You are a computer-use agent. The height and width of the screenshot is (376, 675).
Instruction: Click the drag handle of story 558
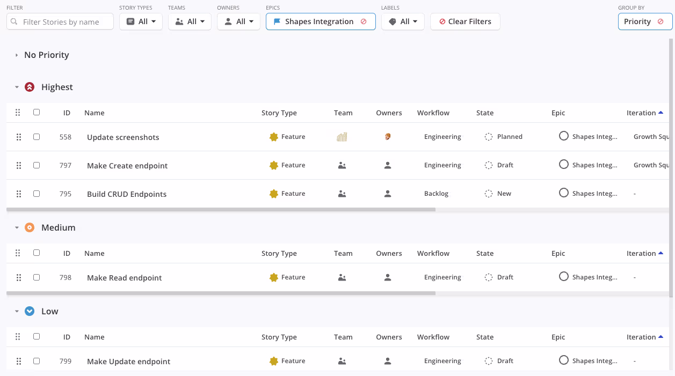pyautogui.click(x=19, y=137)
